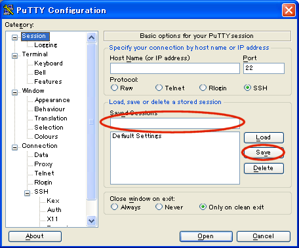Click the category tree scrollbar thumb
Screen dimensions: 299x248
(x=91, y=122)
